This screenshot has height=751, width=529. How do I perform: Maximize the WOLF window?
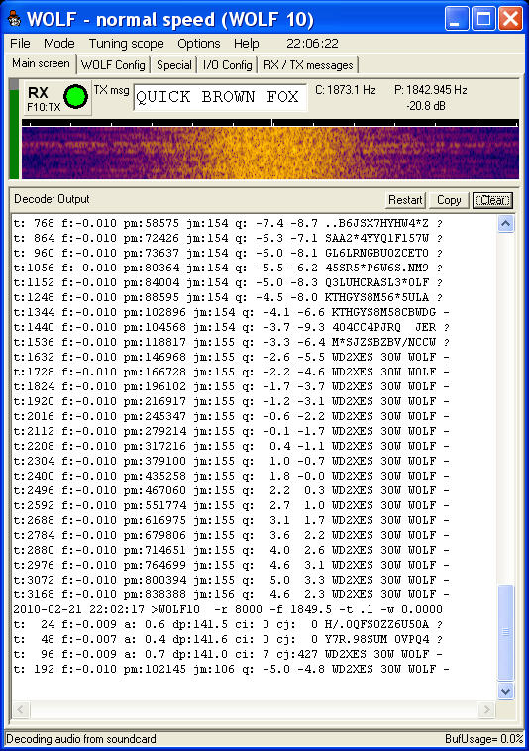click(x=483, y=19)
